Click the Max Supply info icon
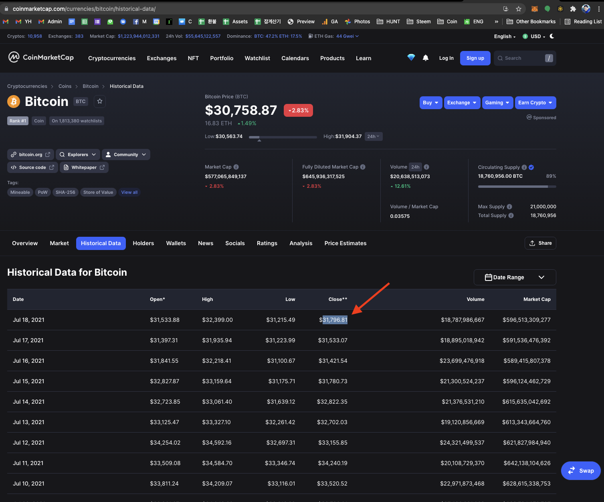This screenshot has width=604, height=502. pyautogui.click(x=509, y=207)
